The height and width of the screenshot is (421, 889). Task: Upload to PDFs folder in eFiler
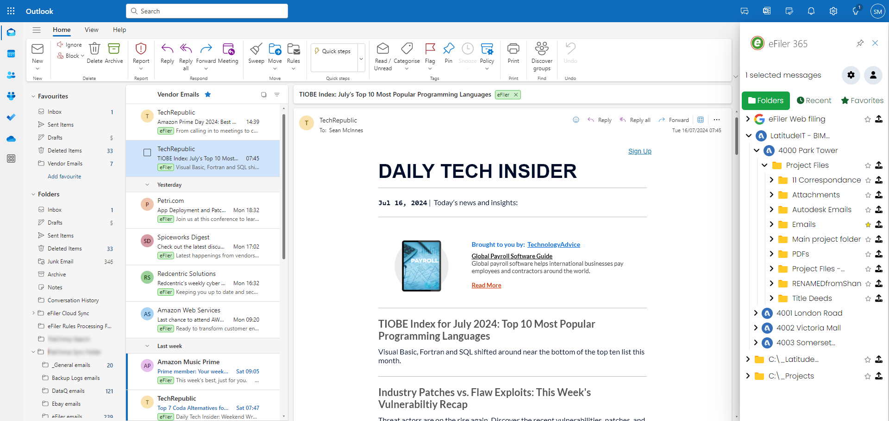879,254
